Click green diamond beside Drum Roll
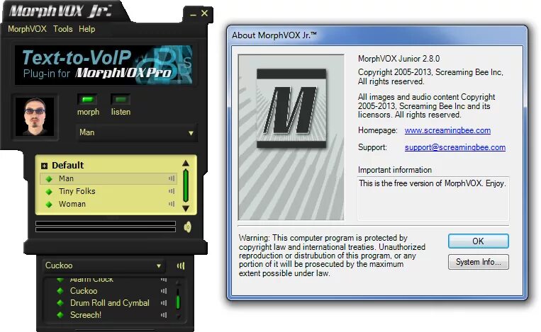 60,303
